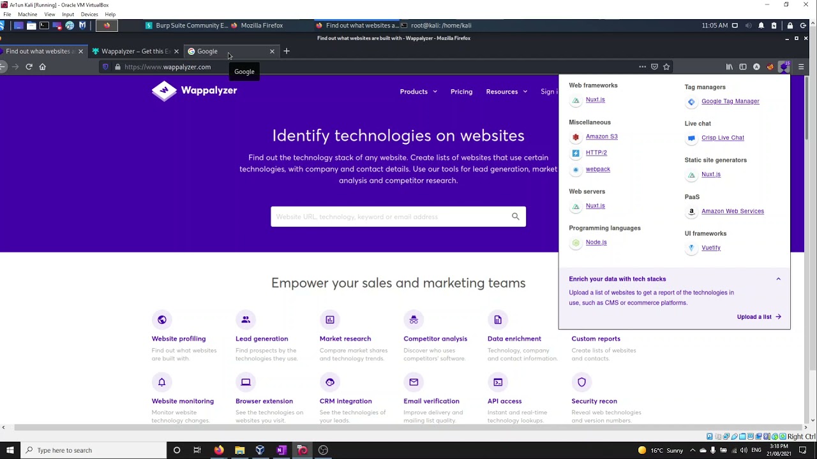Click the Website profiling globe icon
The width and height of the screenshot is (817, 459).
(x=161, y=319)
